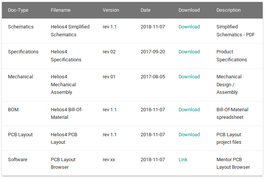Select the Bill-Of-Material spreadsheet description

pos(232,114)
